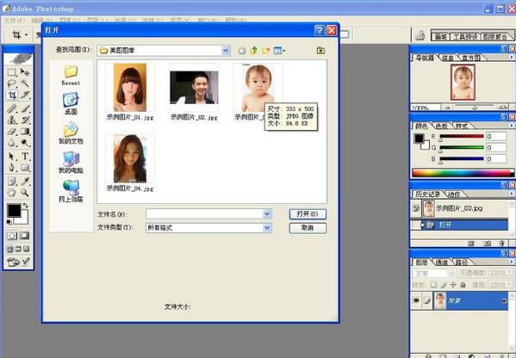This screenshot has height=358, width=516.
Task: Toggle history brush source for 示例图片_03.jpg snapshot
Action: (416, 208)
